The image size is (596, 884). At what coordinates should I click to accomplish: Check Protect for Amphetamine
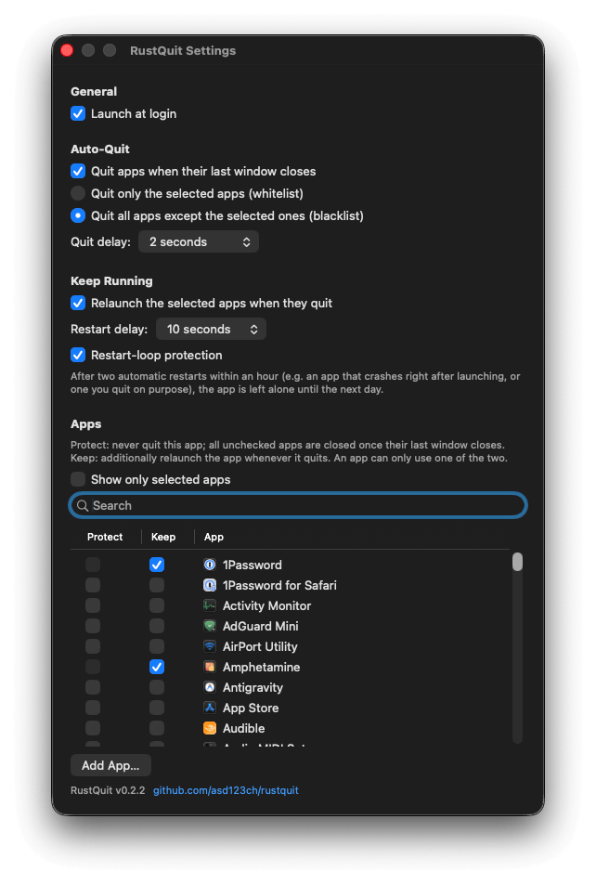click(x=93, y=667)
